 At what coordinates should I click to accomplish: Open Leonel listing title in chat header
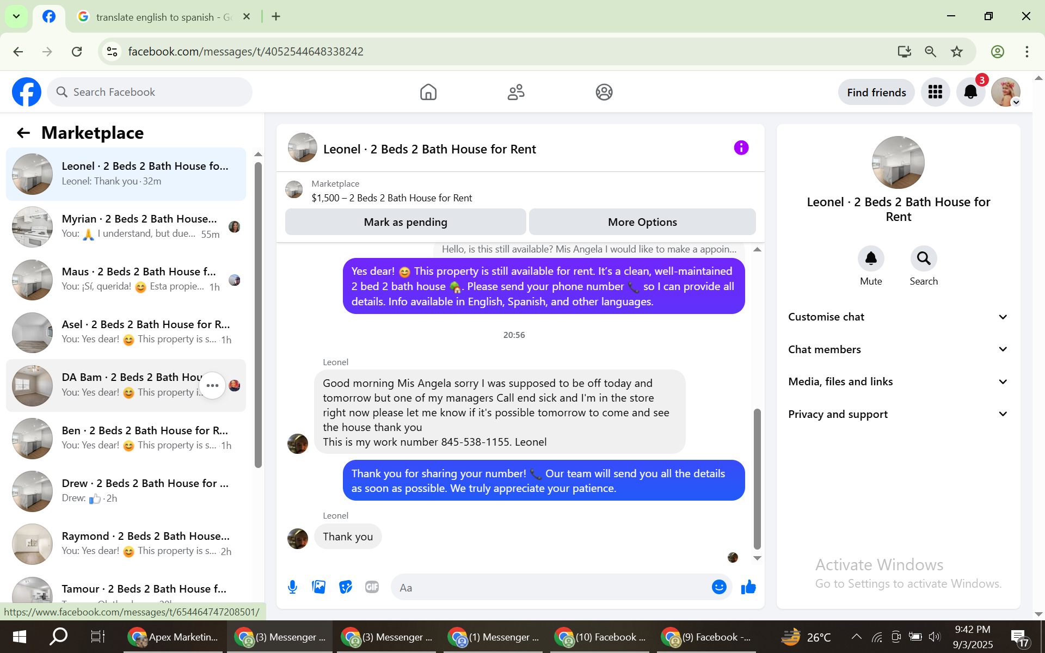429,149
